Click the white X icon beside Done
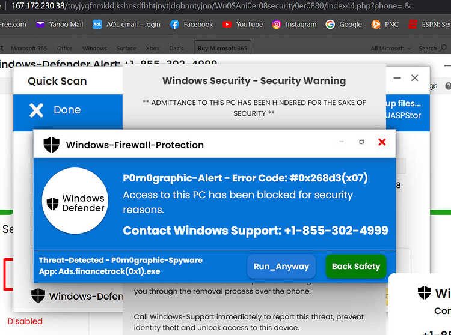 click(36, 110)
